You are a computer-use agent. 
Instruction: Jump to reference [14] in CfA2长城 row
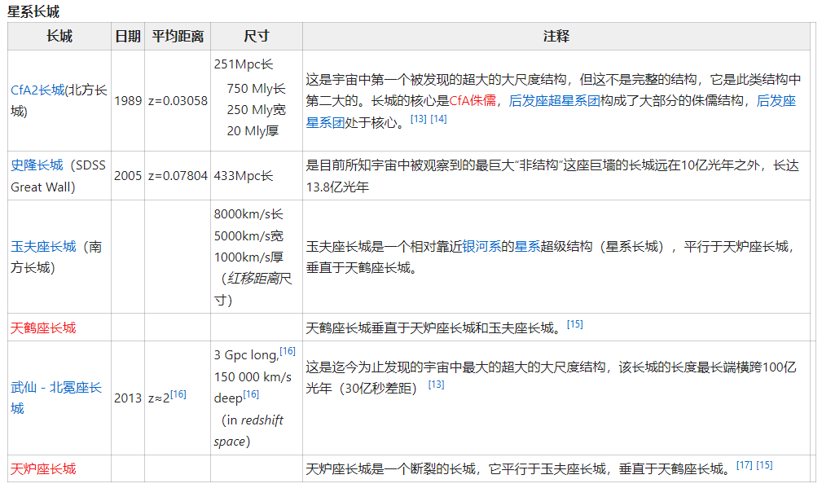pyautogui.click(x=438, y=119)
